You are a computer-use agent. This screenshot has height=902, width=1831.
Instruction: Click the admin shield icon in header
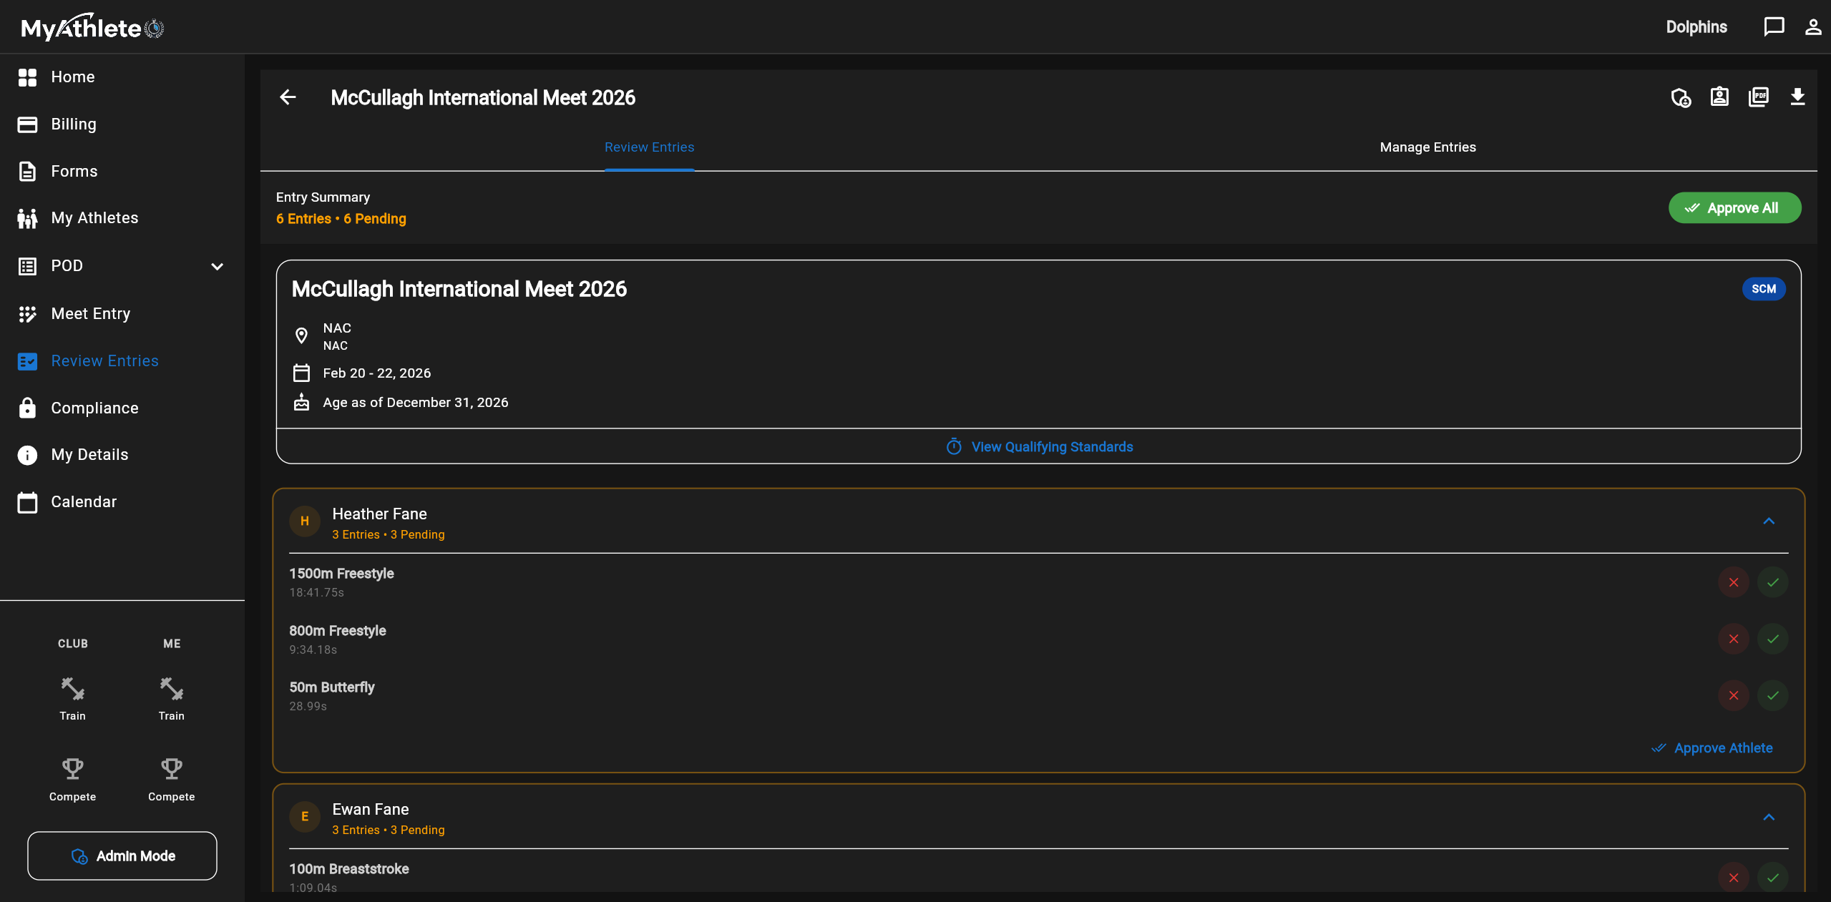(x=1680, y=97)
